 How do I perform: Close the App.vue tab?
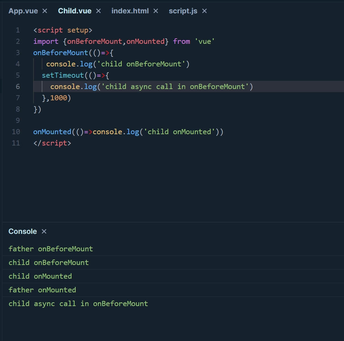pyautogui.click(x=45, y=11)
